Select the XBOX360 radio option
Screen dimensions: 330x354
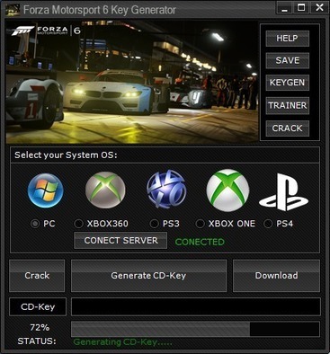(x=78, y=224)
